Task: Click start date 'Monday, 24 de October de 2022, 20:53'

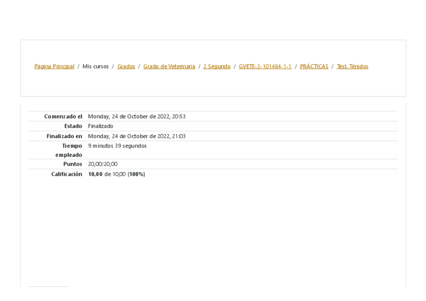Action: click(137, 117)
